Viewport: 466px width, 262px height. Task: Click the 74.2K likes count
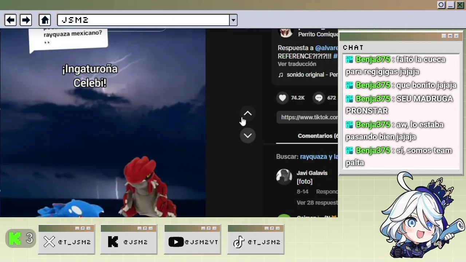click(297, 98)
